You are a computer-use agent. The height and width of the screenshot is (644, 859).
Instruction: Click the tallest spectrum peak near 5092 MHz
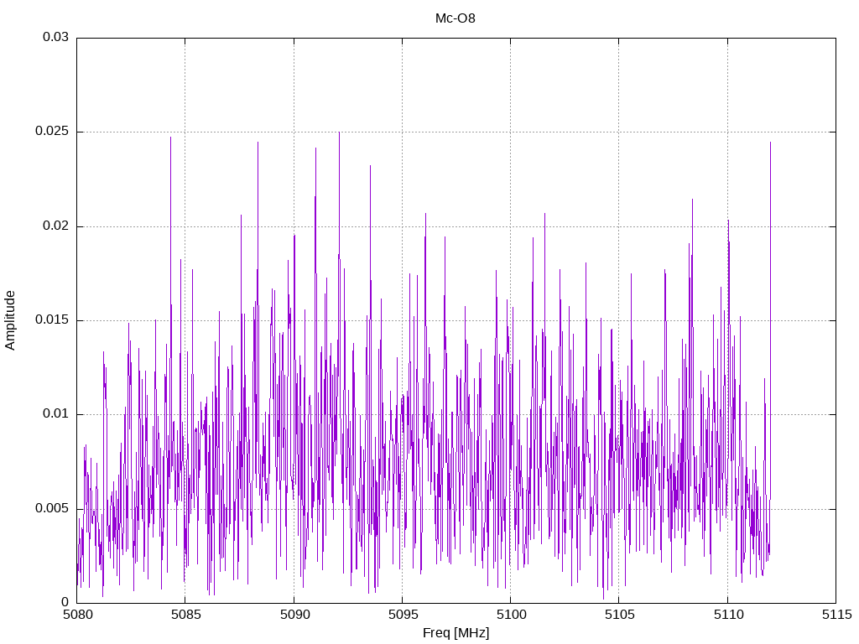click(x=339, y=133)
